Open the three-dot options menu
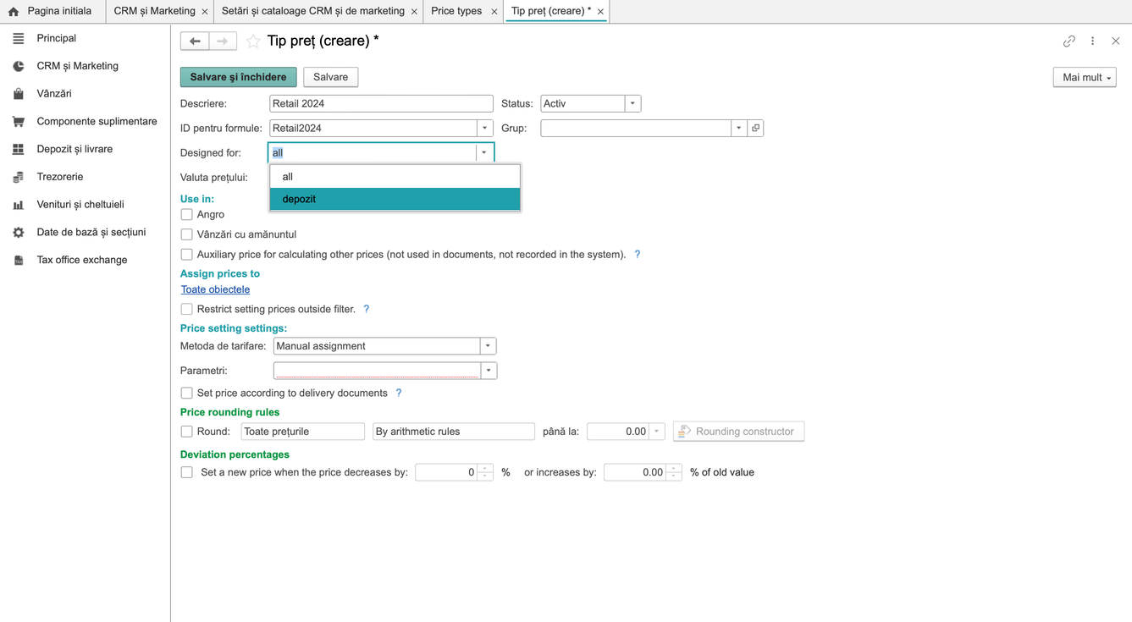This screenshot has width=1132, height=622. (x=1093, y=41)
